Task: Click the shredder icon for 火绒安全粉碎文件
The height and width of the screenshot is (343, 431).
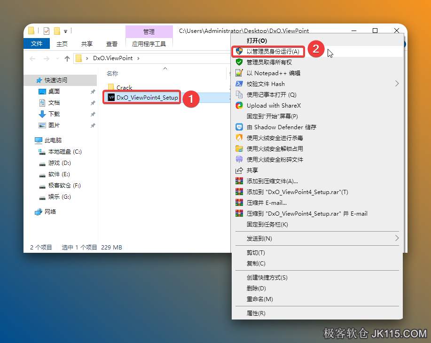Action: click(x=239, y=159)
